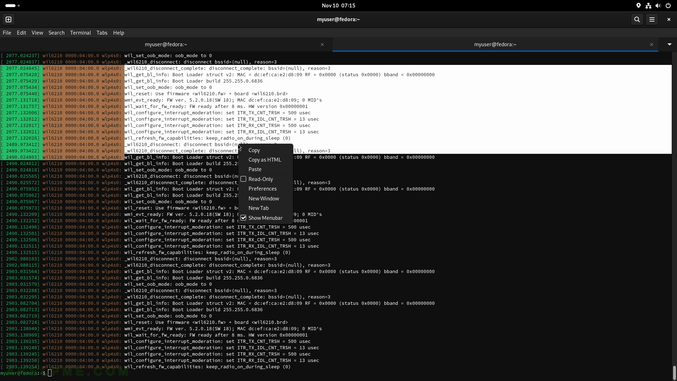Screen dimensions: 677x381
Task: Switch to the first myuser@fedora tab
Action: coord(166,44)
